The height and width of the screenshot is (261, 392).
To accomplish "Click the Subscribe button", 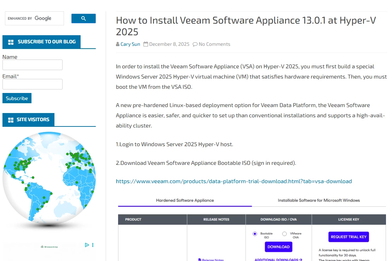I will pos(17,98).
